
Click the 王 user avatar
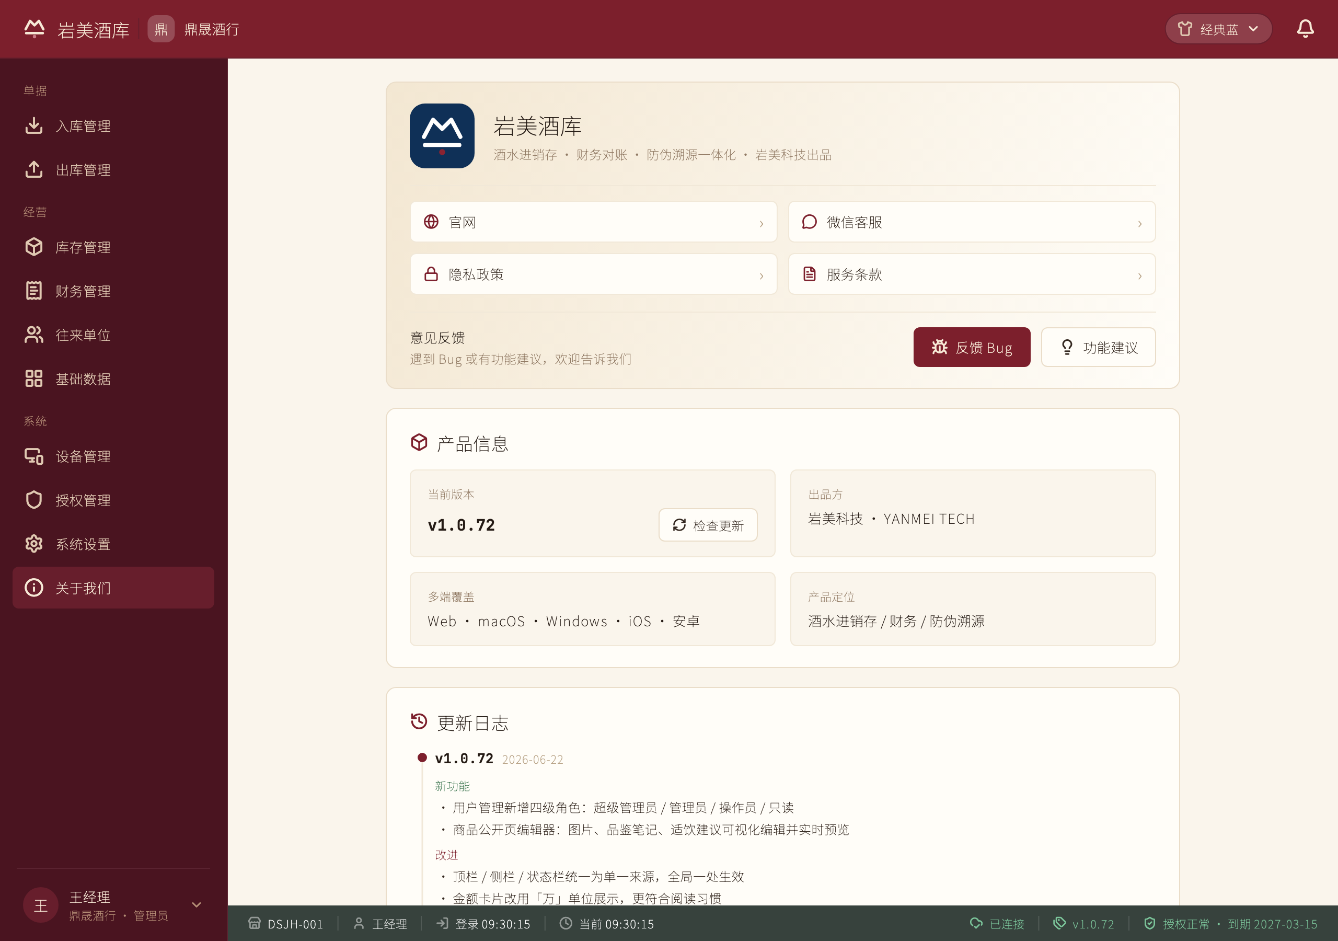click(x=41, y=905)
